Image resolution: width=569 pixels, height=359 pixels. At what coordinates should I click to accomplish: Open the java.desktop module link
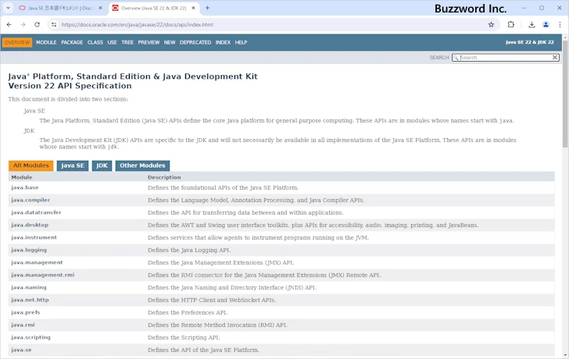pos(30,225)
